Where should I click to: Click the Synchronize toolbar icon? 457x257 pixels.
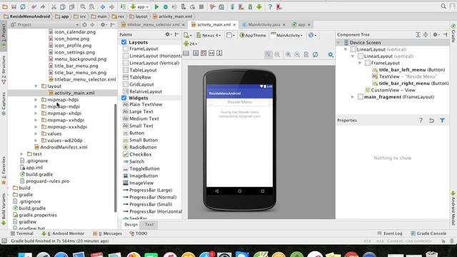(x=23, y=6)
